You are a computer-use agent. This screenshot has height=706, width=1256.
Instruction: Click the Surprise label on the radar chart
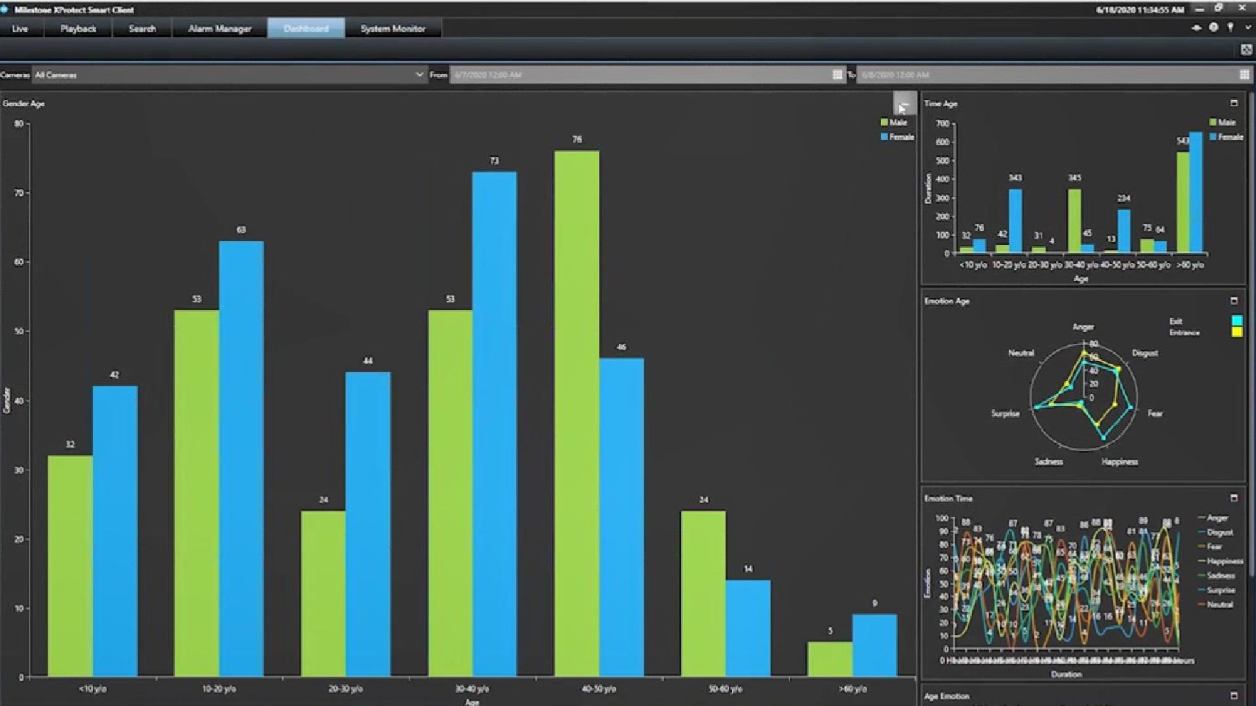(1005, 413)
